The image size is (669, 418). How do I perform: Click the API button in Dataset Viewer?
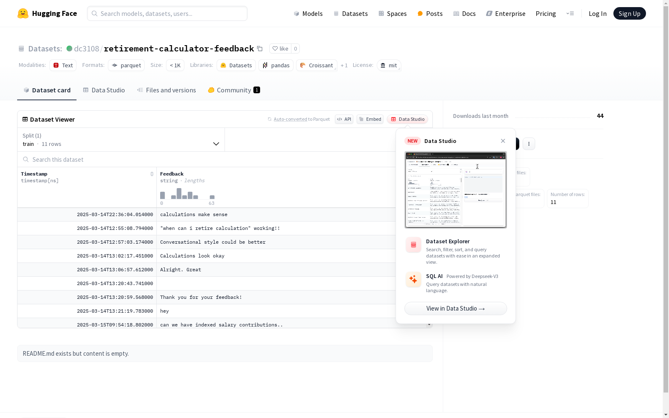[344, 119]
